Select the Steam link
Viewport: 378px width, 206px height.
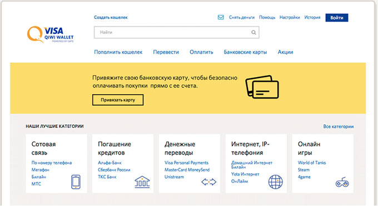304,170
